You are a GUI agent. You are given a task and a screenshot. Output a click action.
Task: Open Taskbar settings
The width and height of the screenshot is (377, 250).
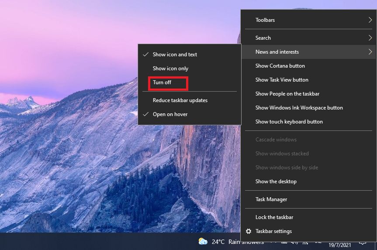point(308,231)
